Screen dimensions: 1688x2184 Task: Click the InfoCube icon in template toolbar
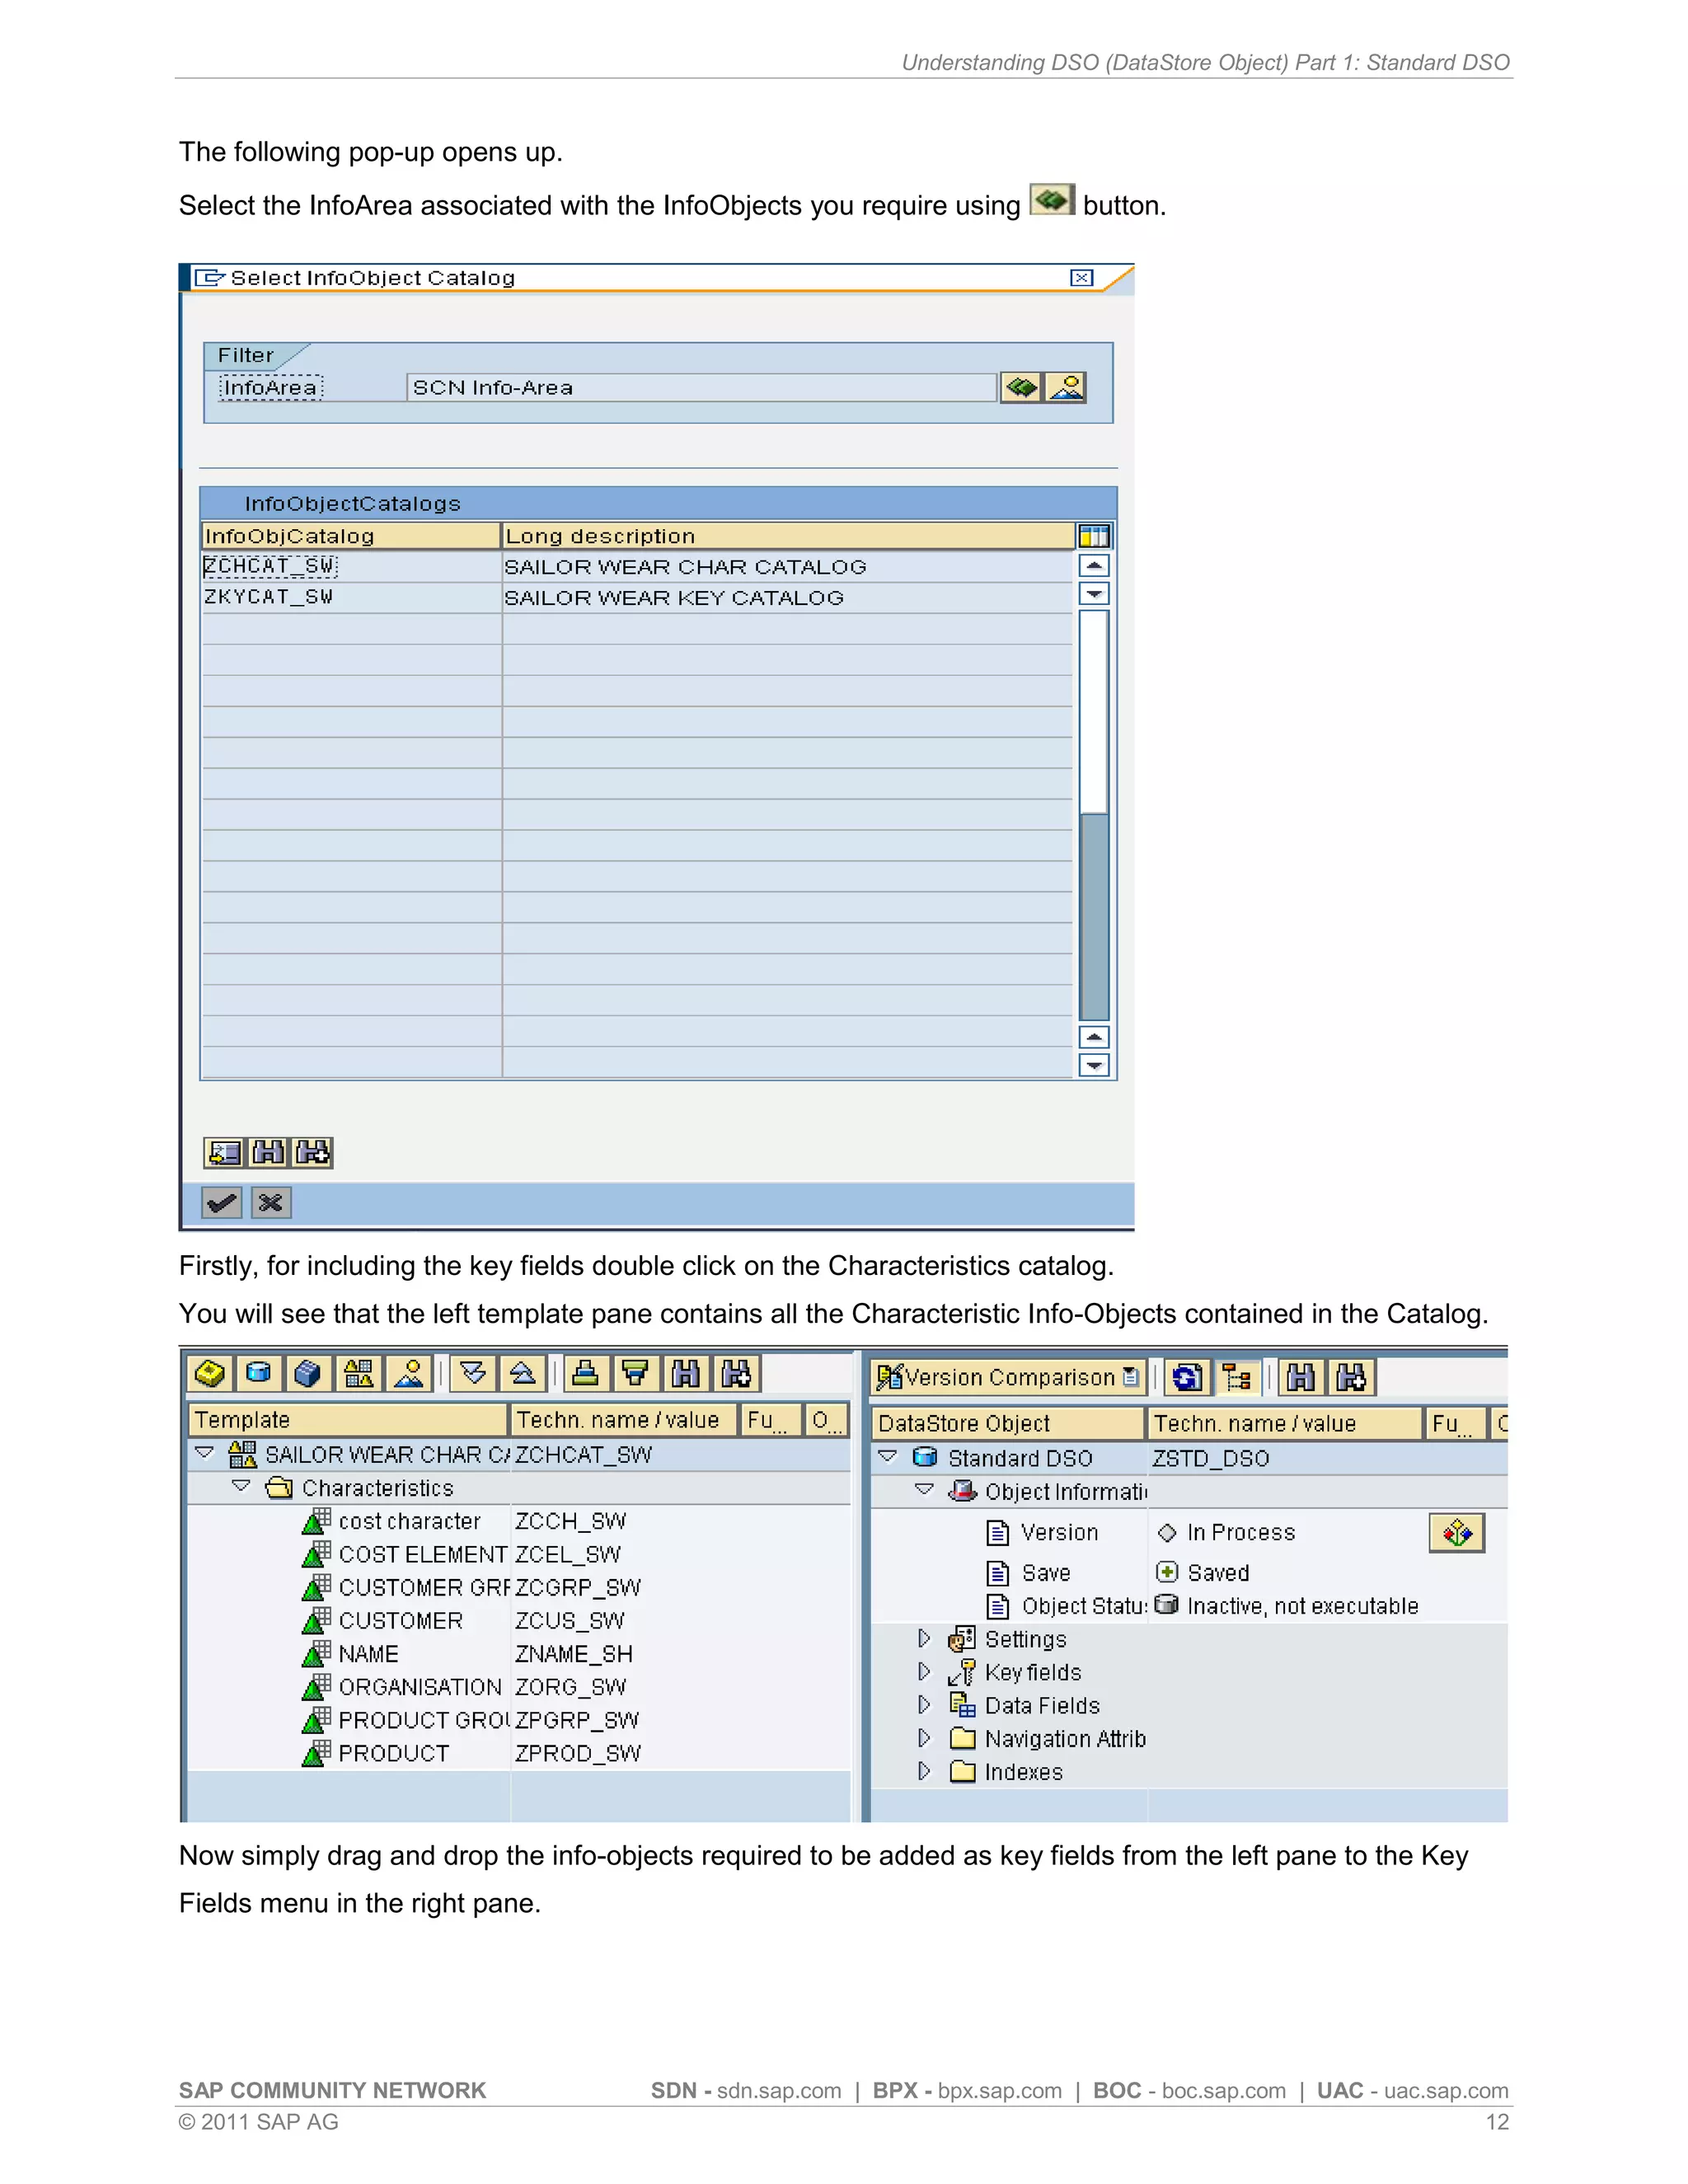click(308, 1374)
